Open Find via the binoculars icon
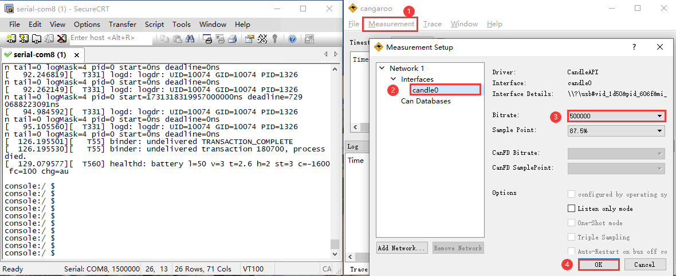The image size is (676, 276). click(190, 39)
